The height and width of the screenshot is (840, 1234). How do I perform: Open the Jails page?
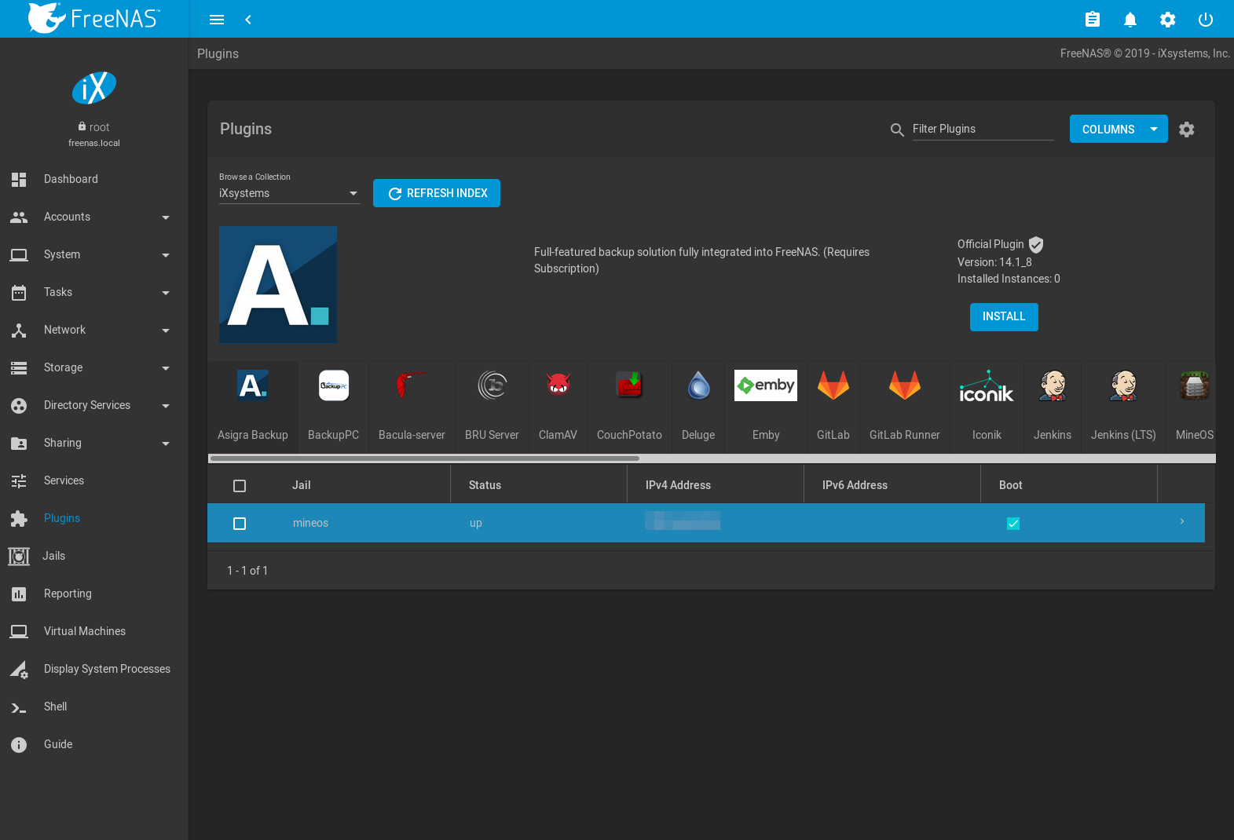(x=94, y=556)
